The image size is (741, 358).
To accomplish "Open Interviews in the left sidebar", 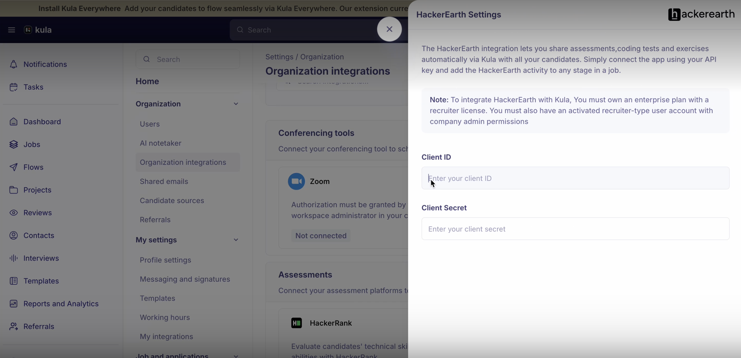I will [41, 258].
